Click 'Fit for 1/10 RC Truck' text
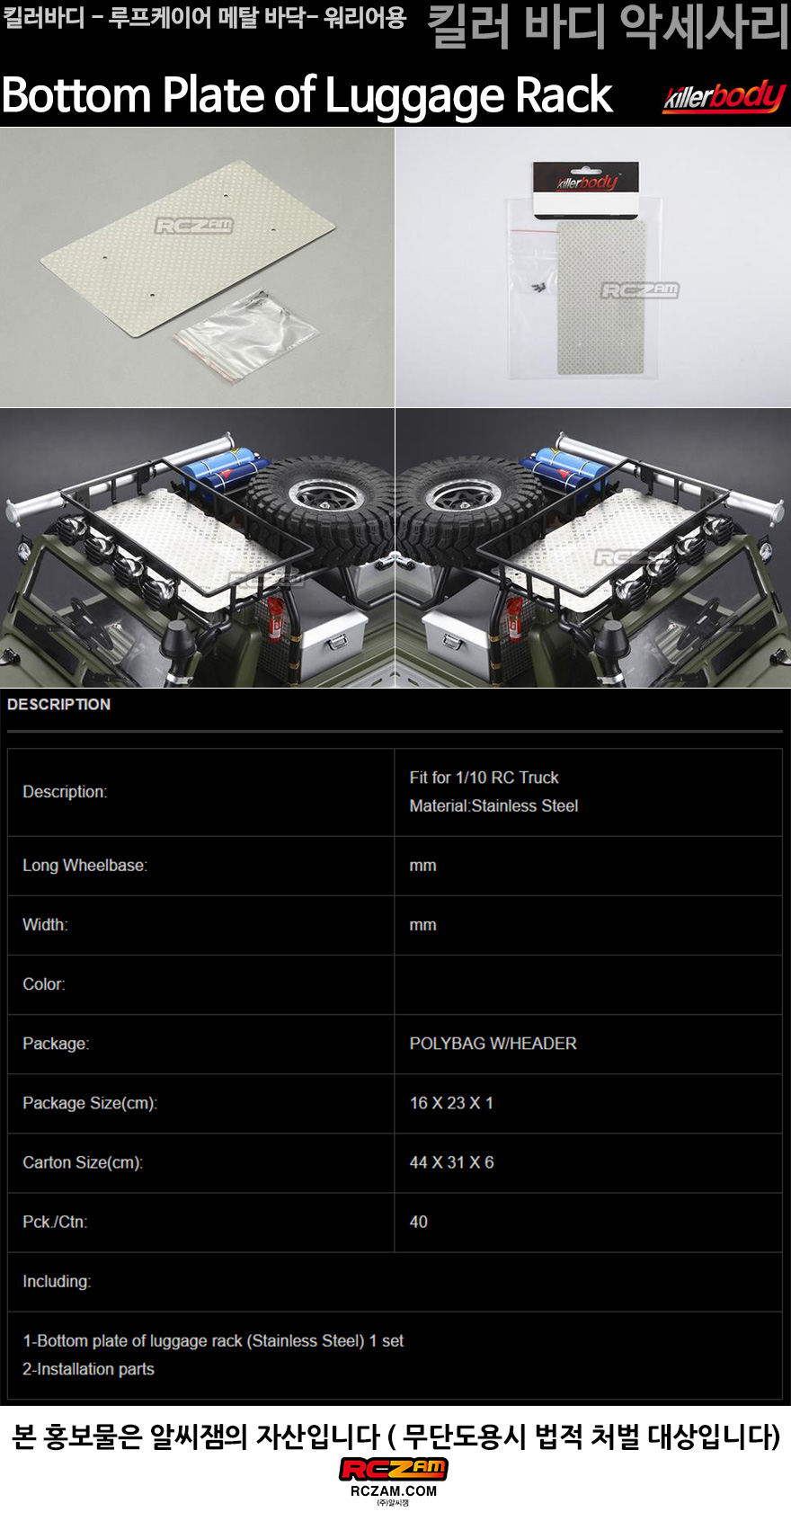 484,778
